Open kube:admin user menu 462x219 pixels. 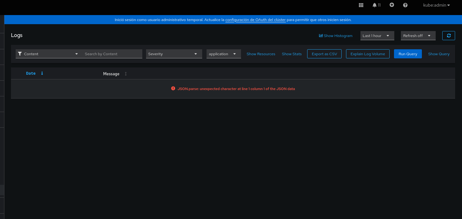coord(436,5)
